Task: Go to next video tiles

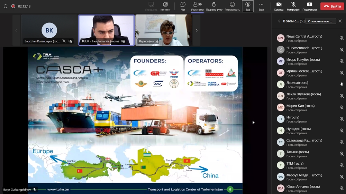Action: coord(197,30)
